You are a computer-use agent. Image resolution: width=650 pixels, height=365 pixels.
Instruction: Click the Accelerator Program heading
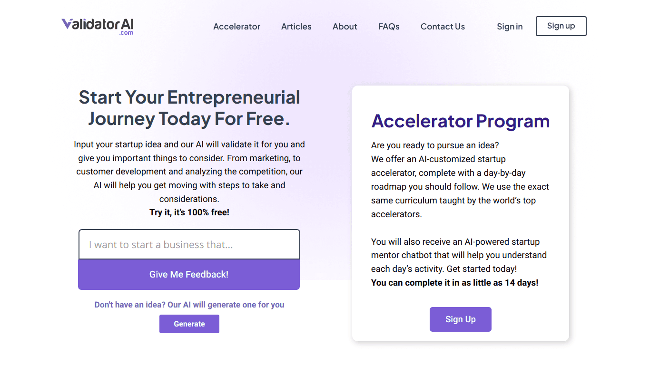pyautogui.click(x=460, y=121)
